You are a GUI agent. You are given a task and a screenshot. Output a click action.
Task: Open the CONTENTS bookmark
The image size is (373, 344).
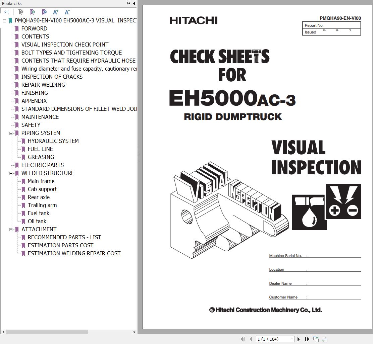tap(35, 36)
